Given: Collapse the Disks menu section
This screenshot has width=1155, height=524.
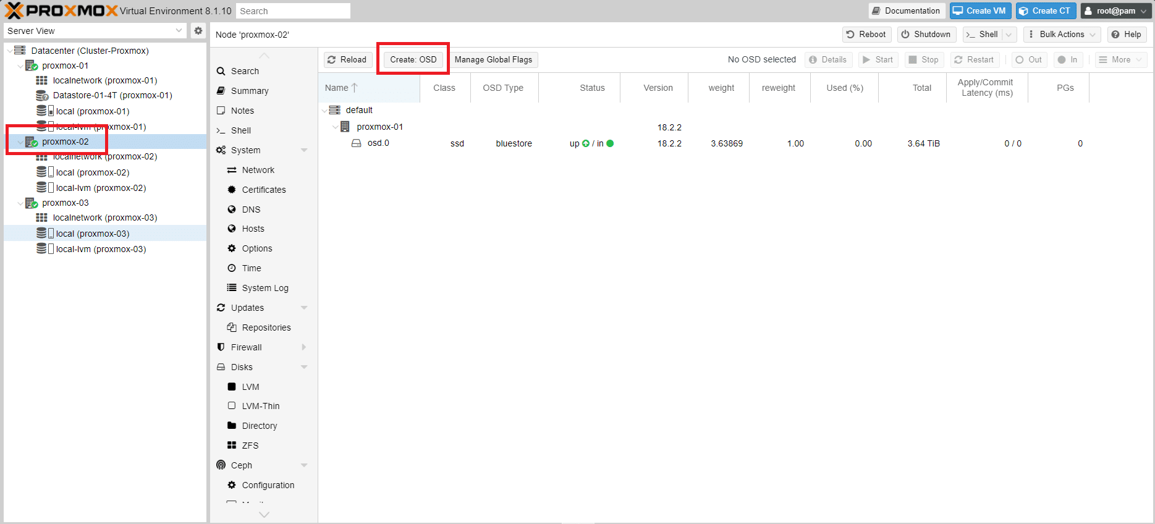Looking at the screenshot, I should (x=304, y=367).
